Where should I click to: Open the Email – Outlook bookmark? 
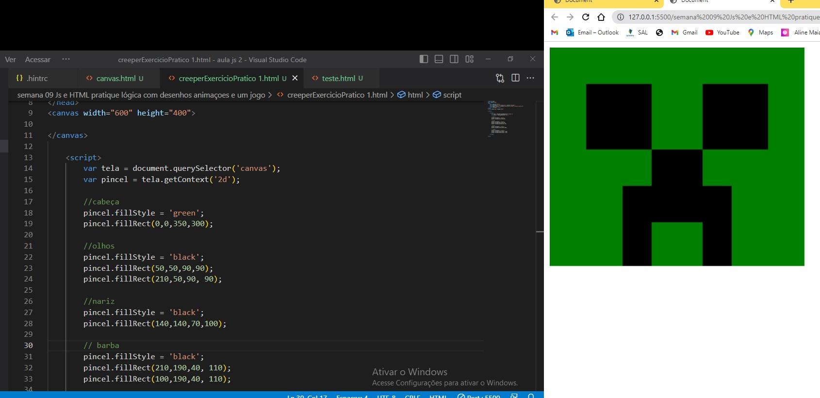[x=592, y=33]
